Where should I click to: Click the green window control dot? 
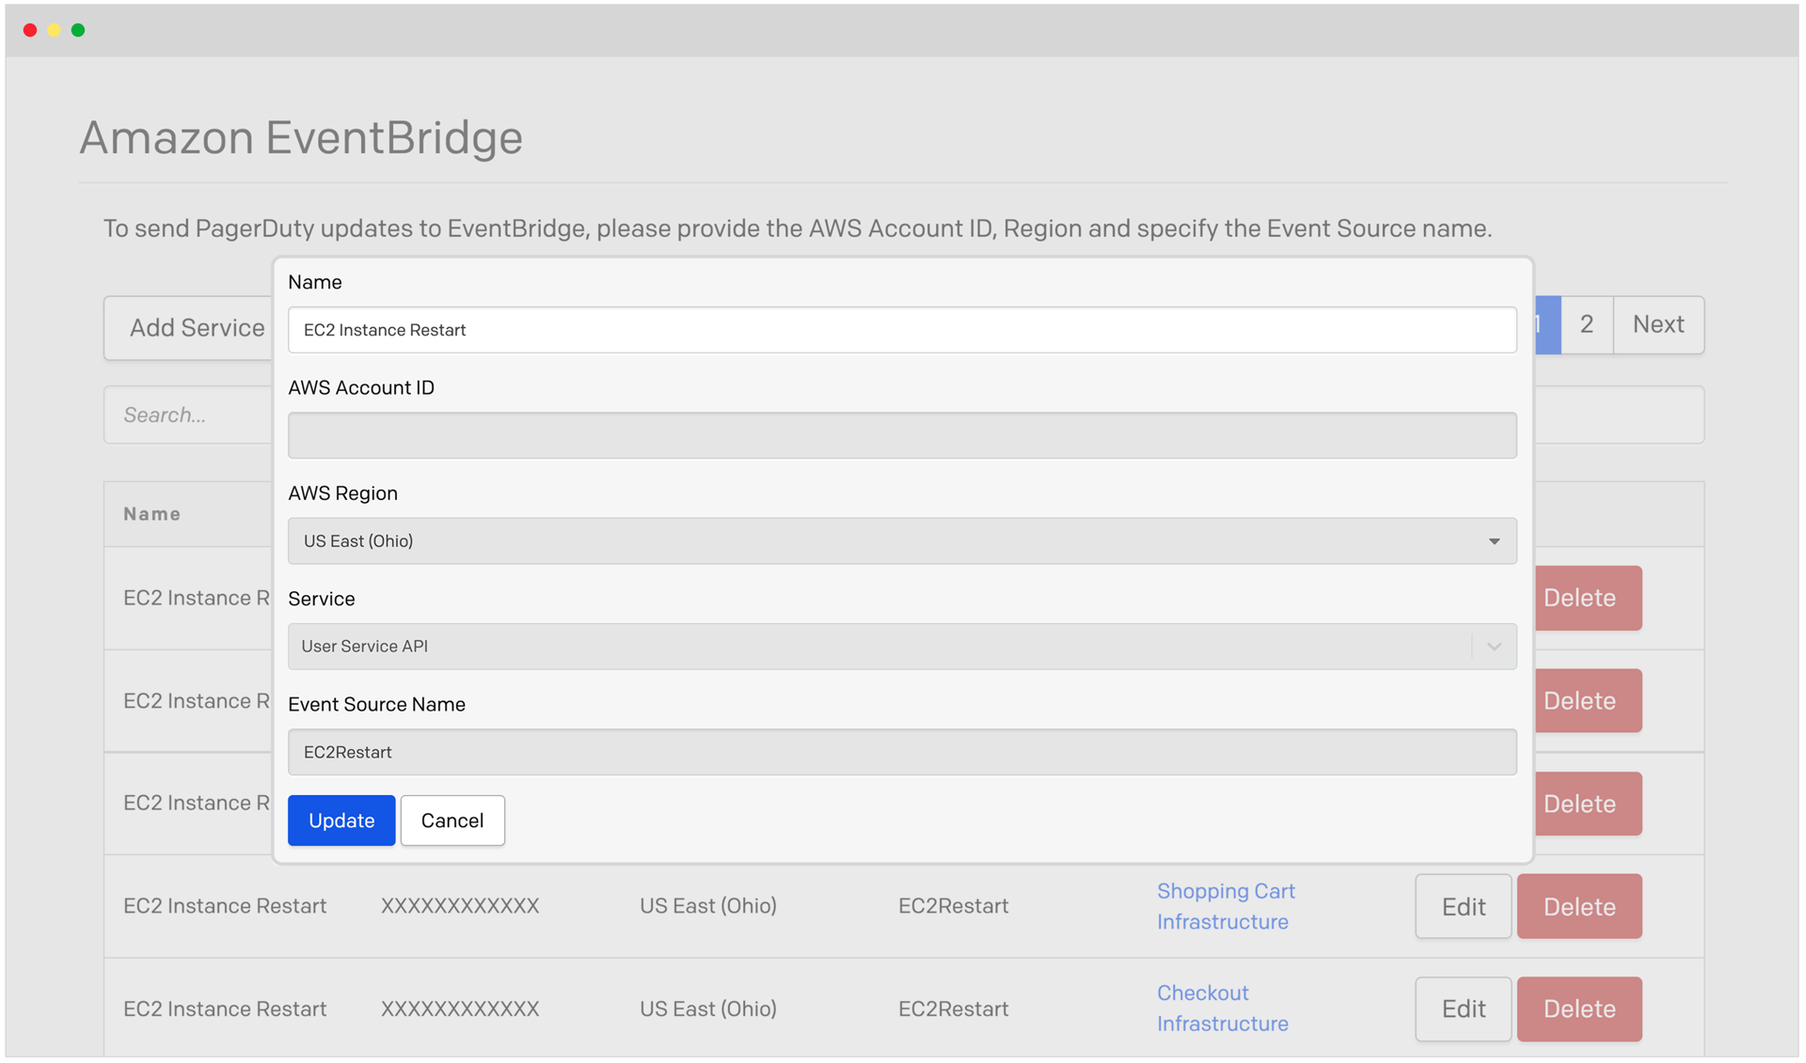coord(78,29)
